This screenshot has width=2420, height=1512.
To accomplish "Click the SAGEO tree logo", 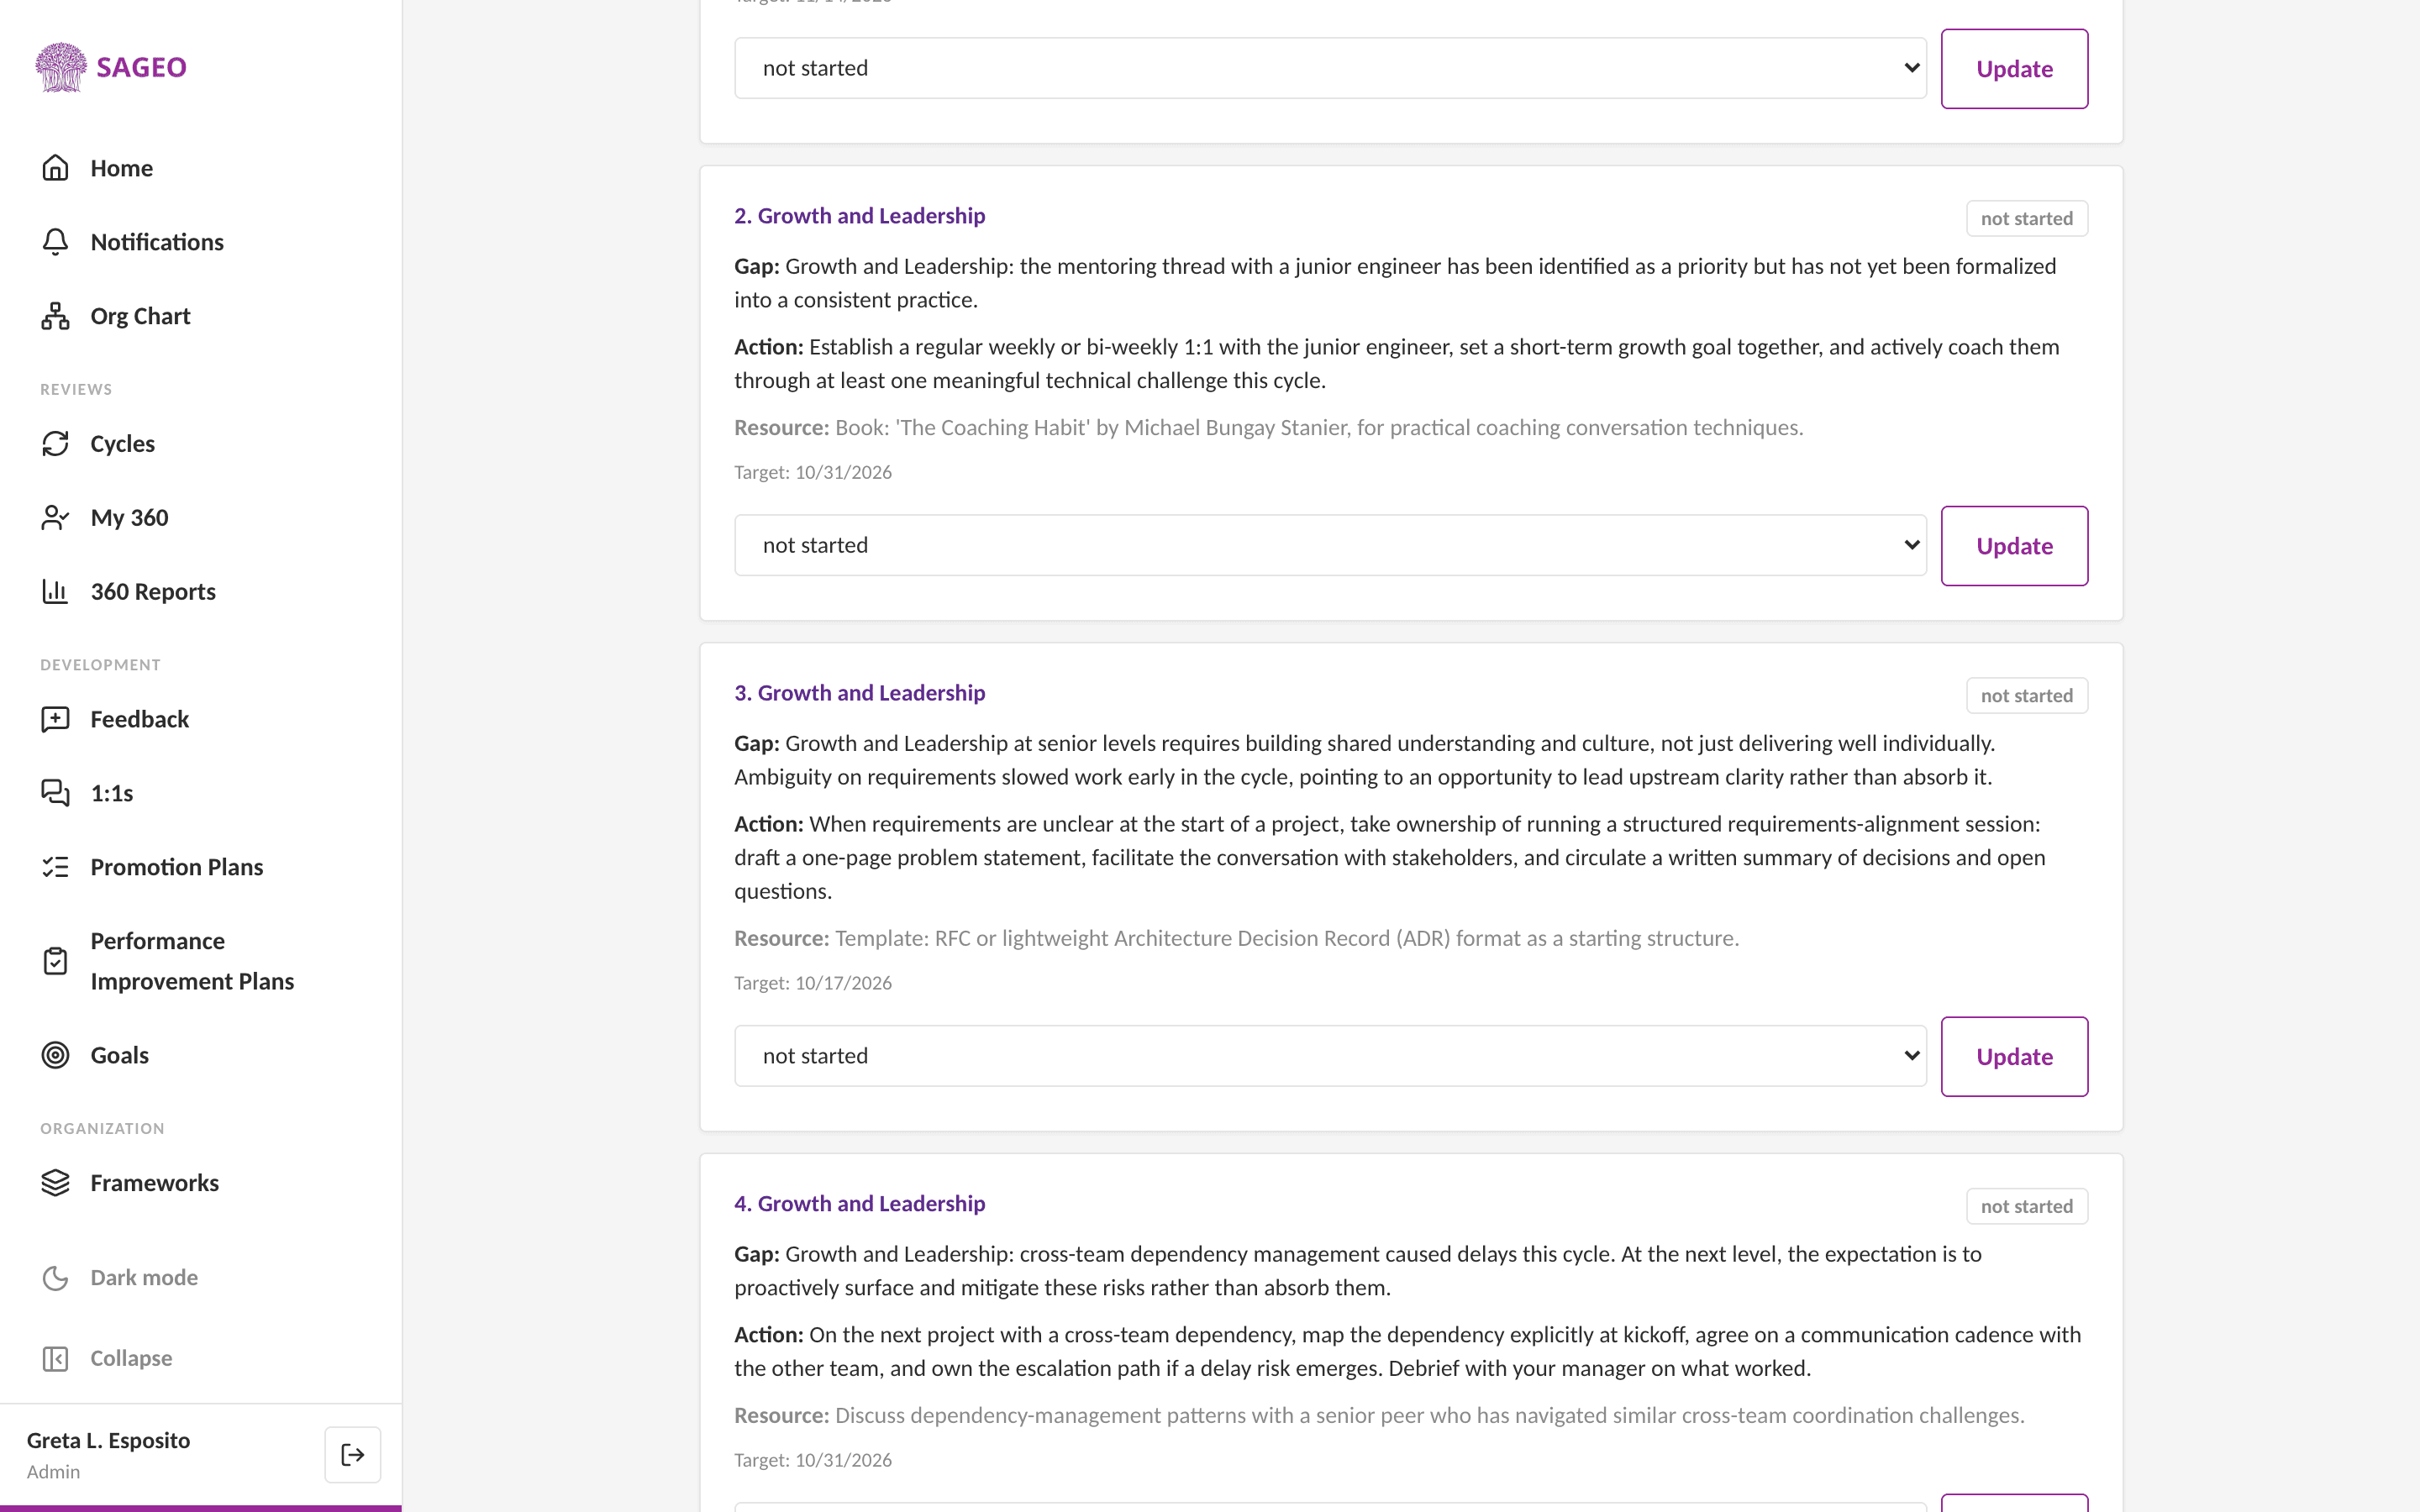I will coord(61,67).
